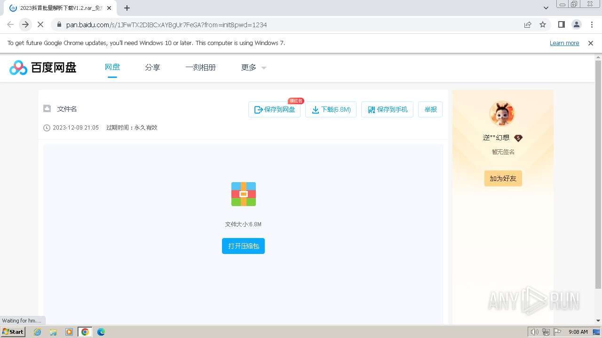Open Microsoft Edge from the taskbar

[101, 332]
